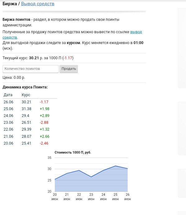Select change value +2.89
The image size is (186, 215).
[x=45, y=116]
